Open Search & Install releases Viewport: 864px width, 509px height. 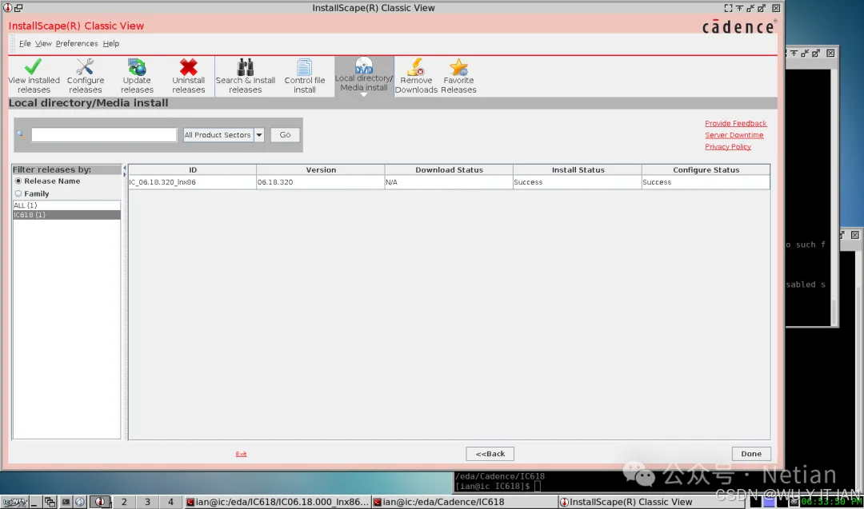(246, 76)
